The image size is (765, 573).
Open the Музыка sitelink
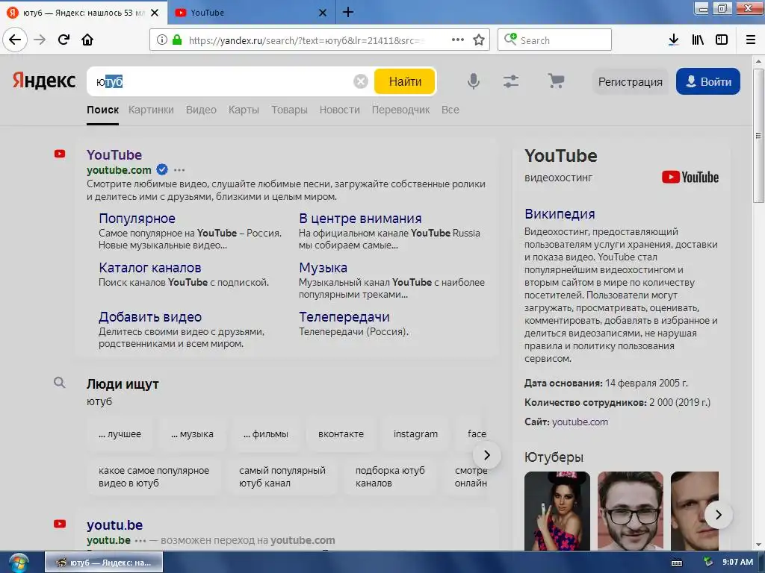tap(323, 268)
